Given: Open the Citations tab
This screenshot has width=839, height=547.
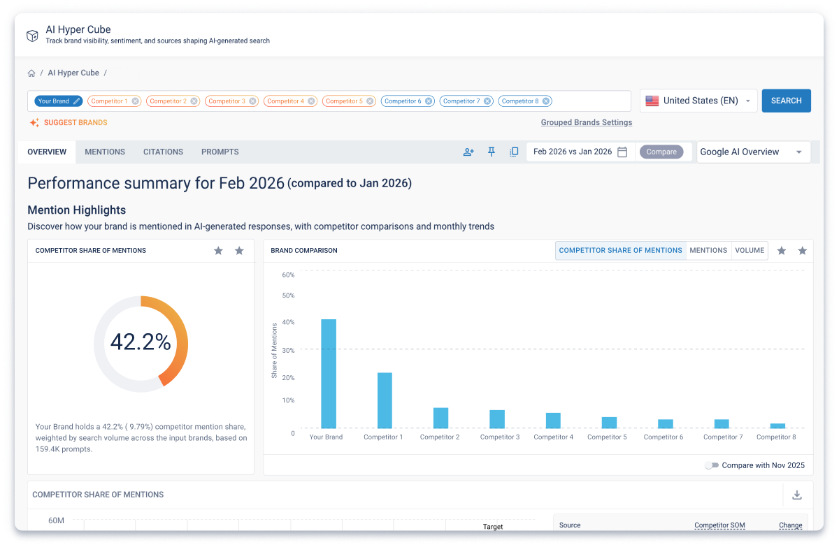Looking at the screenshot, I should pos(163,152).
